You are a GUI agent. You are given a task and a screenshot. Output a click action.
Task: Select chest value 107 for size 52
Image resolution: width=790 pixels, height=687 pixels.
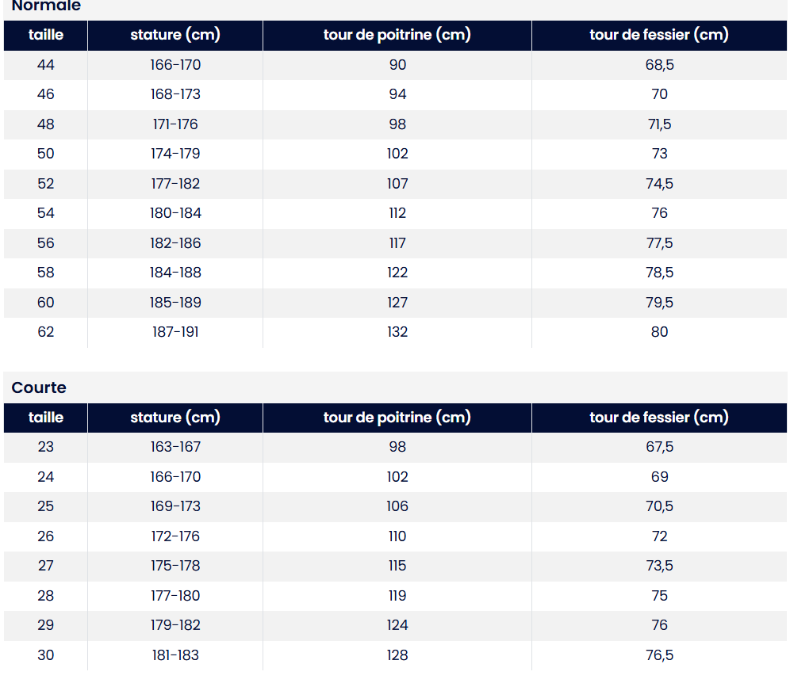click(397, 184)
